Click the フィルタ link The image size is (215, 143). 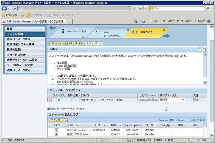pos(194,120)
